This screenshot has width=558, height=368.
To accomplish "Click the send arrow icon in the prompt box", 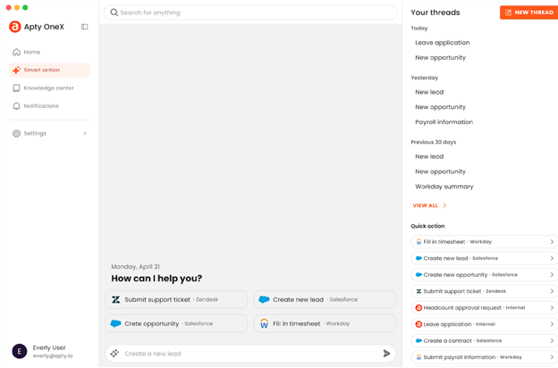I will pos(386,354).
